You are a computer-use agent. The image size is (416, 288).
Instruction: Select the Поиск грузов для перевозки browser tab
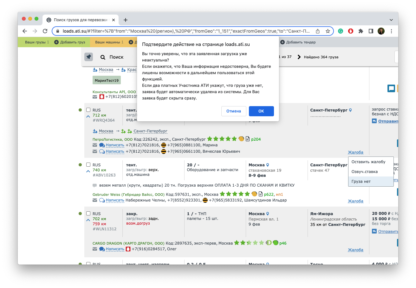(81, 20)
